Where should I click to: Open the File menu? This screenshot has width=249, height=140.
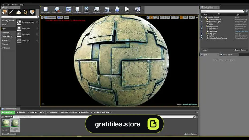coord(3,5)
